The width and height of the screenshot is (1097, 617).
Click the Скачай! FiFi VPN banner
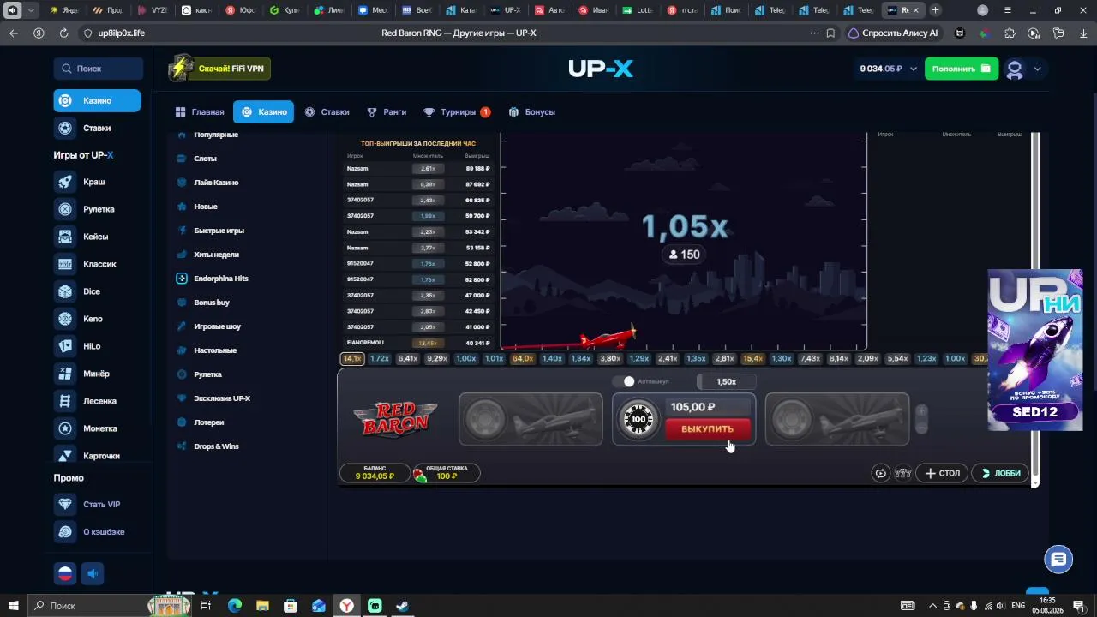(219, 69)
